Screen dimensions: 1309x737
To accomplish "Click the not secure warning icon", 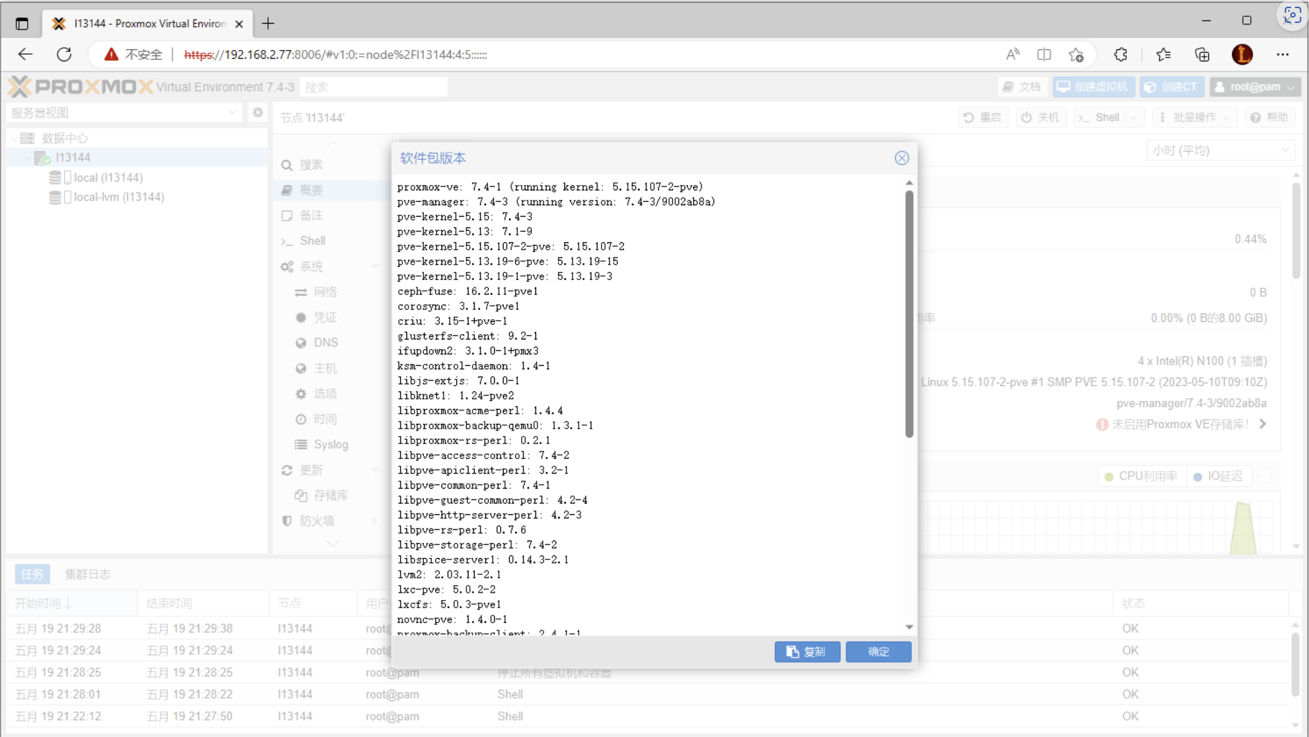I will [x=111, y=55].
